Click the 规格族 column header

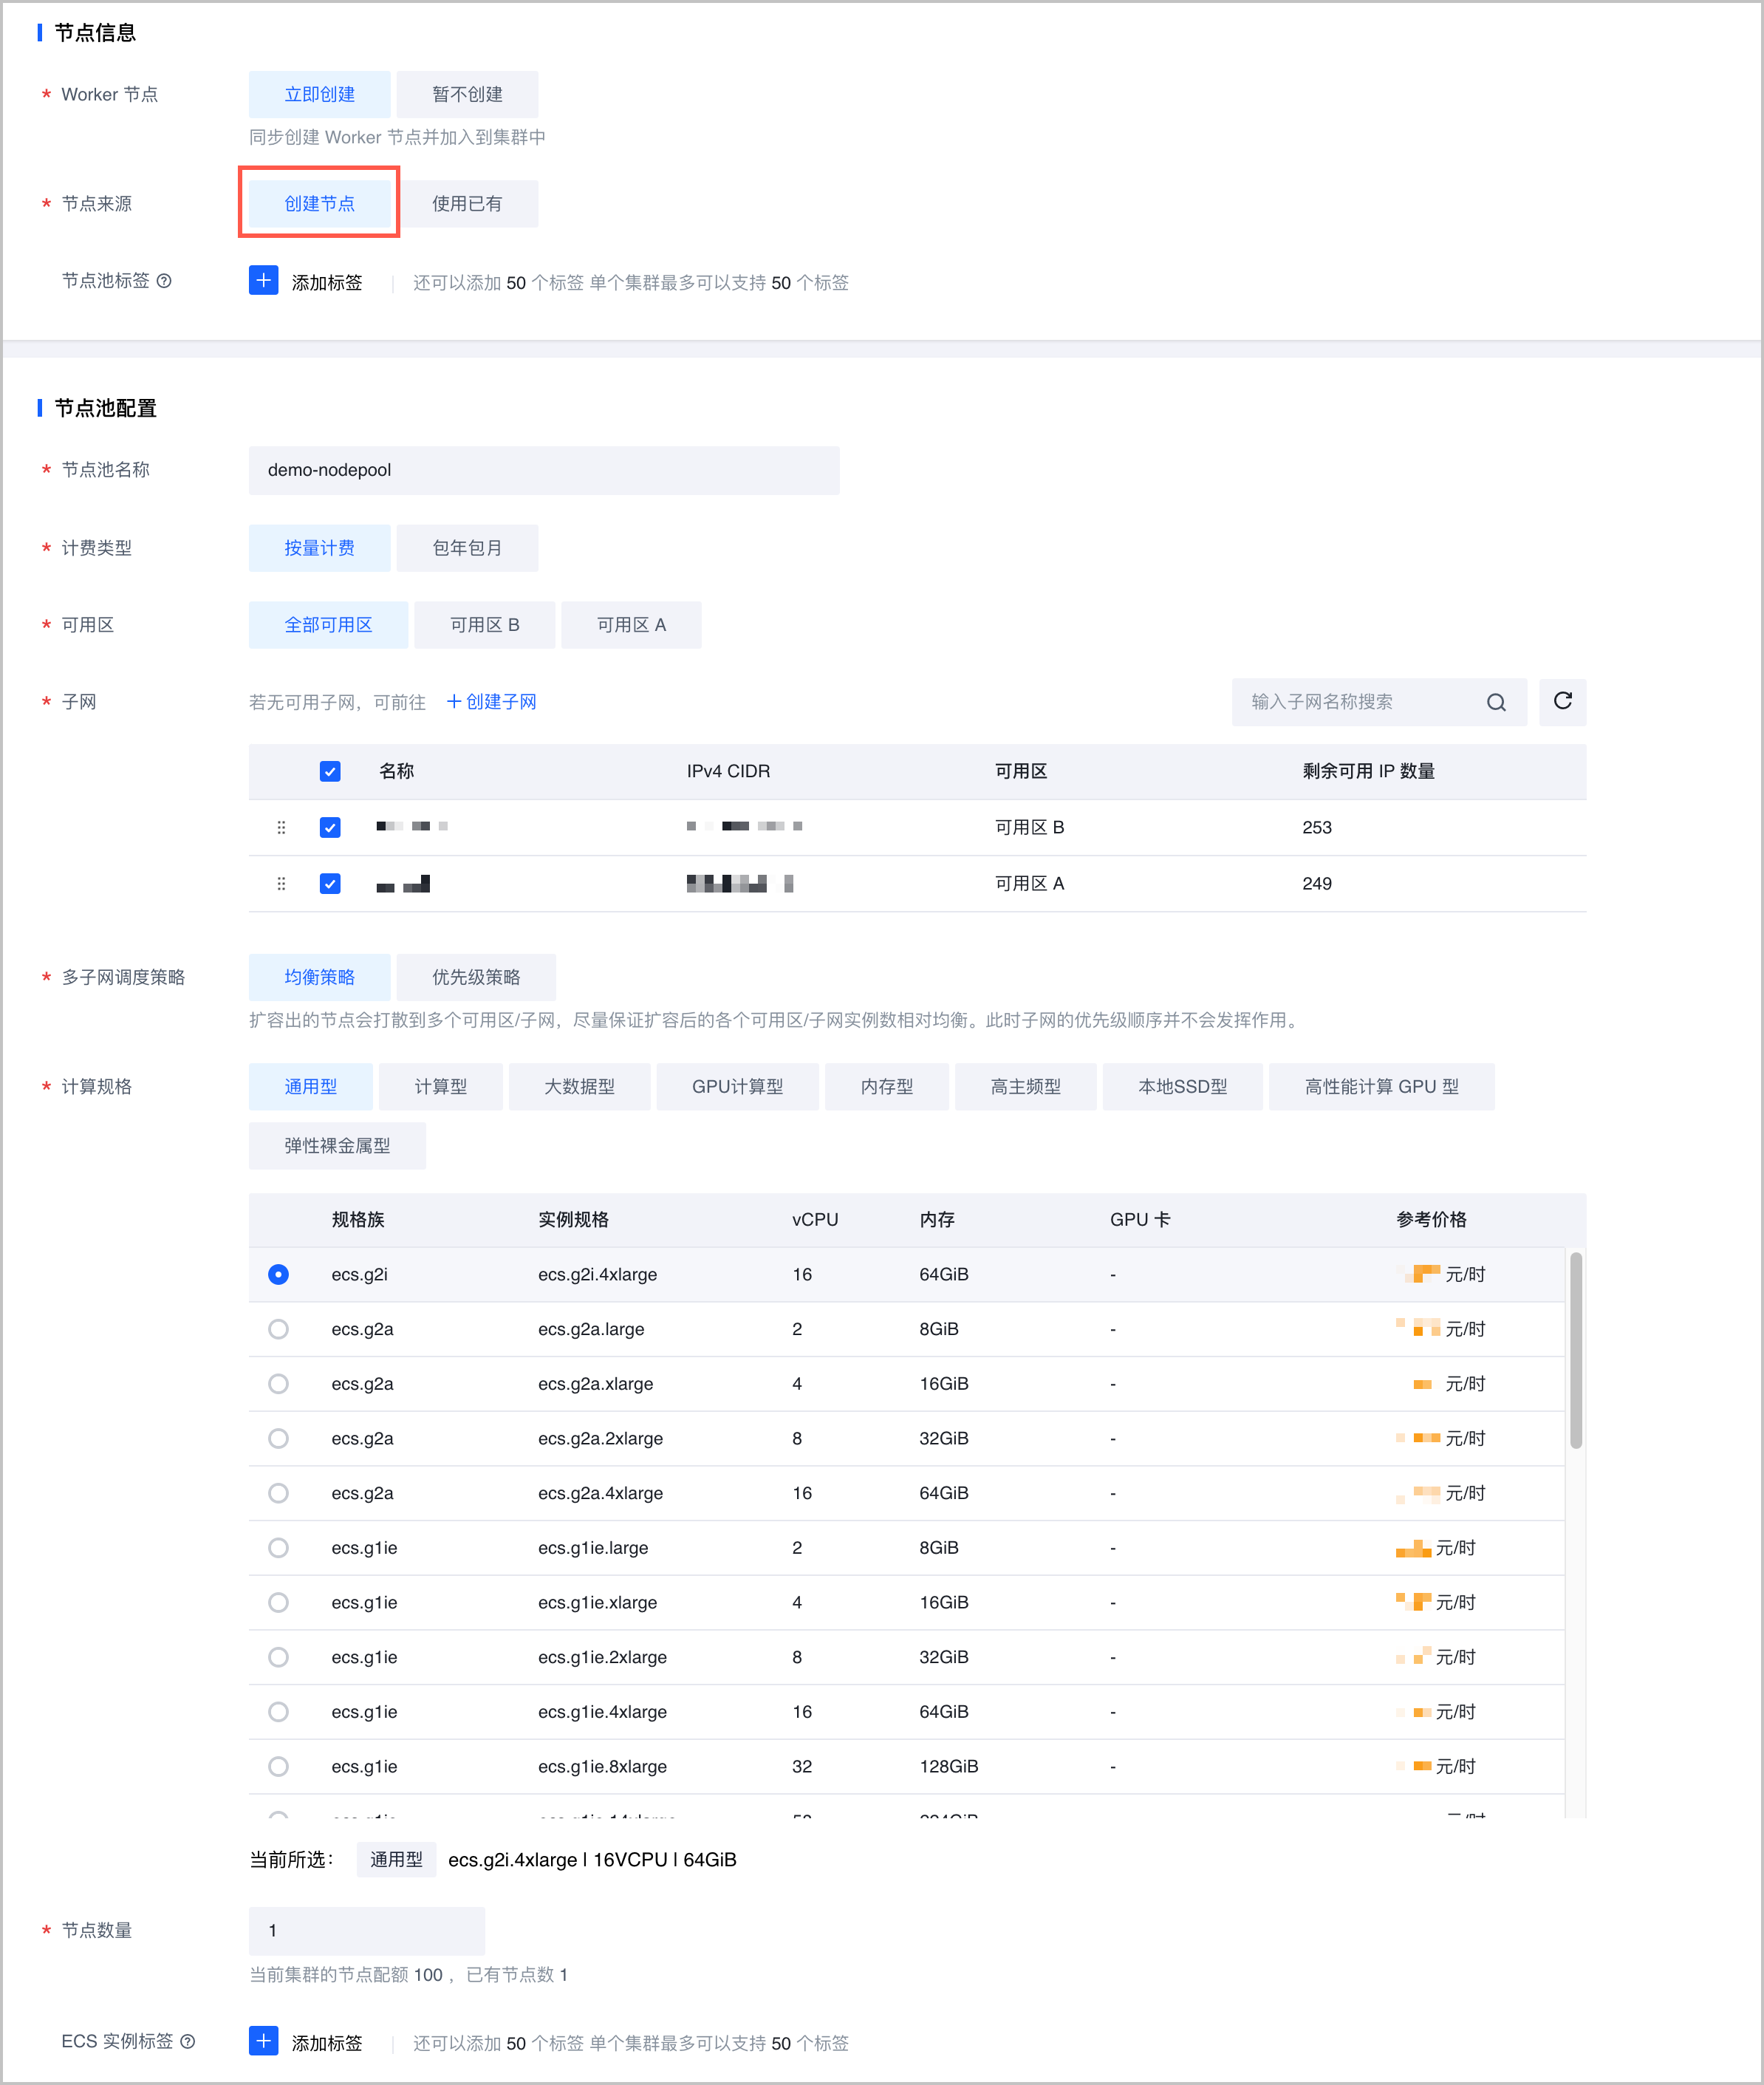click(x=358, y=1220)
